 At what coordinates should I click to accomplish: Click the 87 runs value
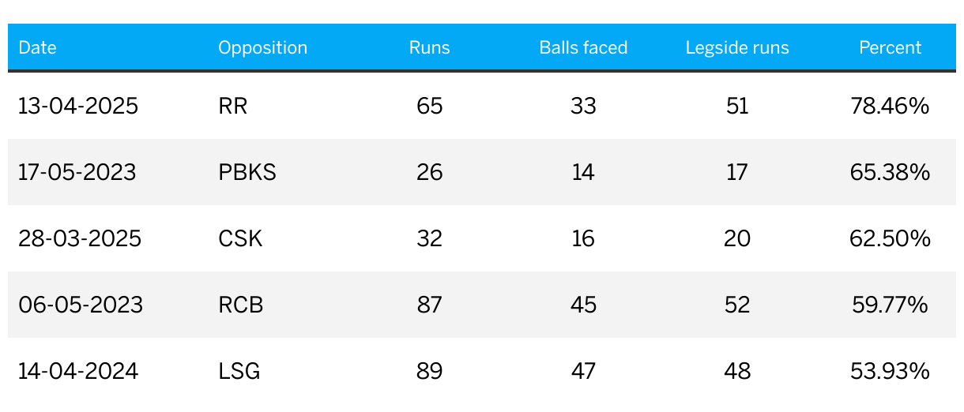[x=430, y=305]
